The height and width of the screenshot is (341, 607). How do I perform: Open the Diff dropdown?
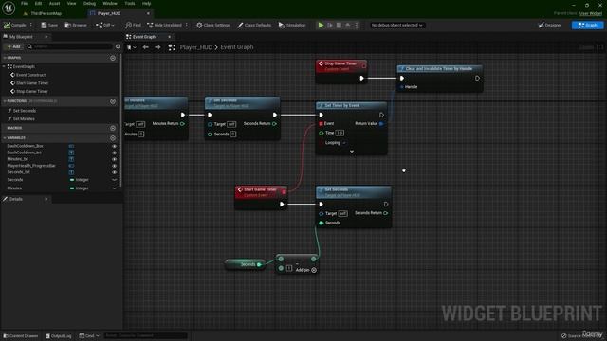click(x=105, y=26)
